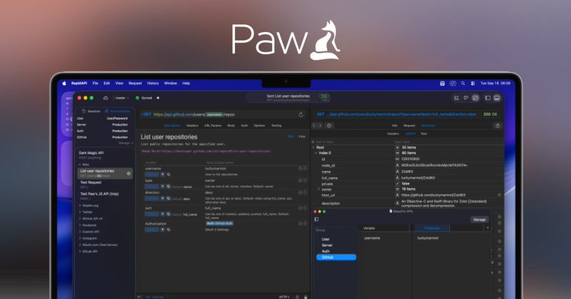Switch to the Body tab
Image resolution: width=571 pixels, height=299 pixels.
pos(231,126)
